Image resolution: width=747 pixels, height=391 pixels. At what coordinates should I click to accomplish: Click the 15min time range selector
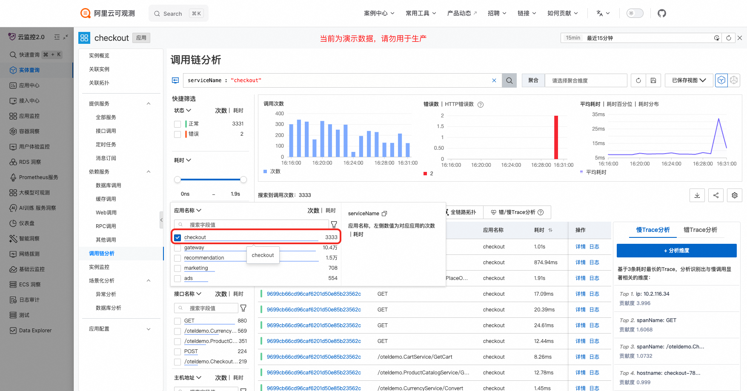pos(573,38)
